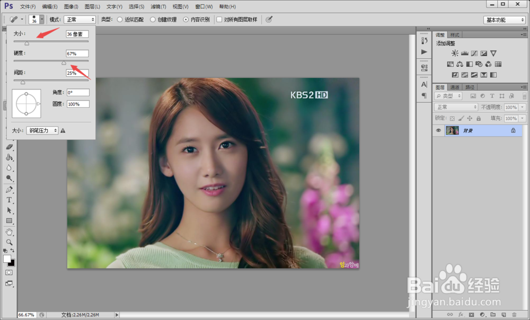
Task: Add Curves adjustment icon
Action: coord(474,53)
